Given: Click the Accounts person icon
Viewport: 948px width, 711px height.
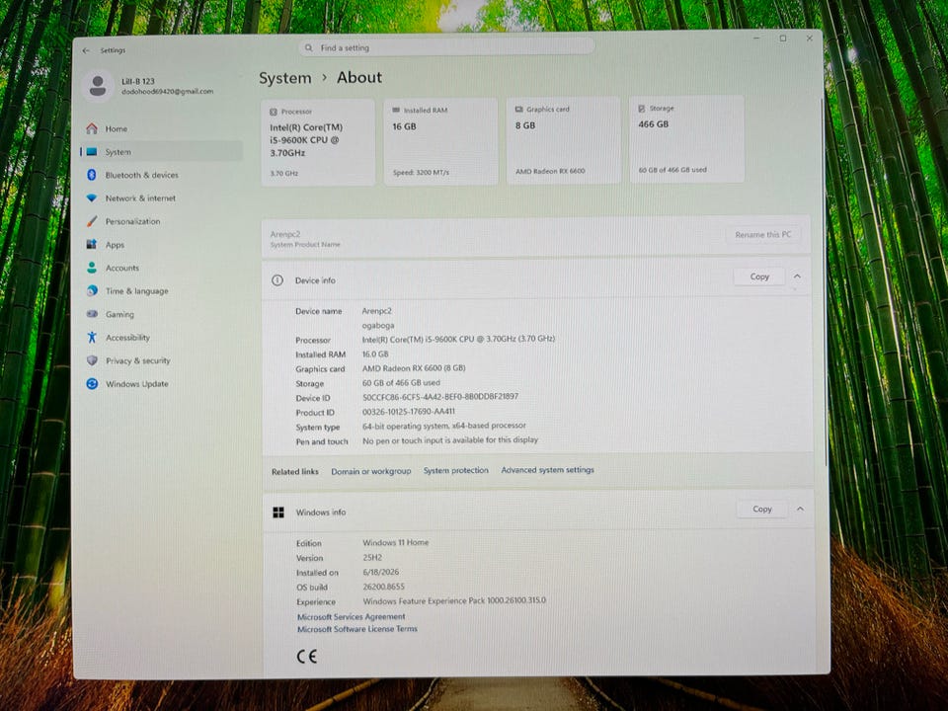Looking at the screenshot, I should coord(92,268).
